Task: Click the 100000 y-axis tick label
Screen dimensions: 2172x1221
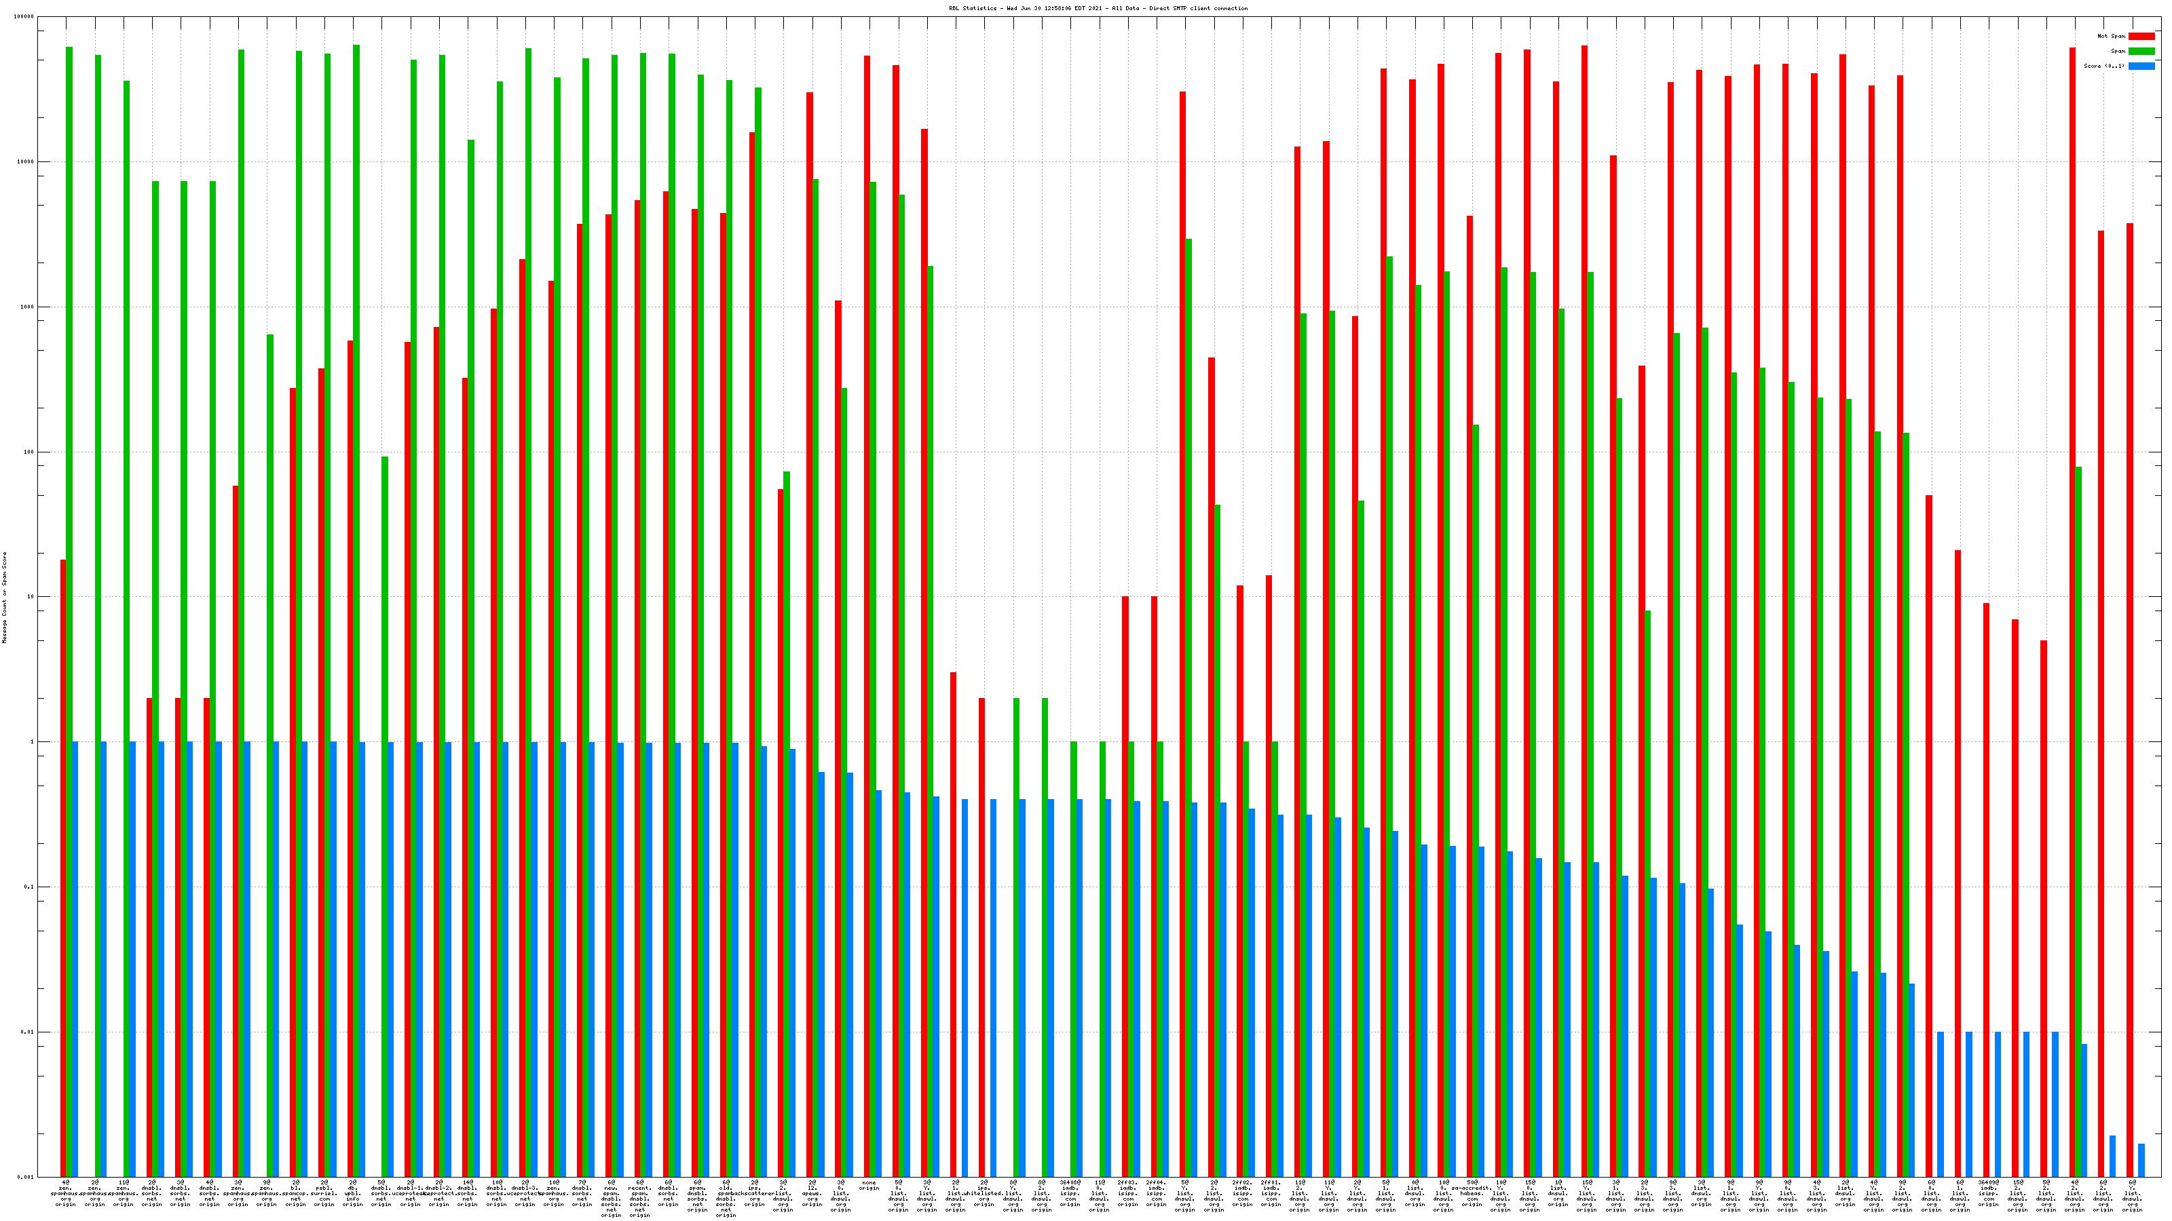Action: (24, 17)
